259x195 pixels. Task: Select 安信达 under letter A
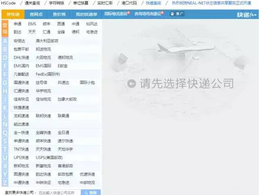pyautogui.click(x=19, y=41)
